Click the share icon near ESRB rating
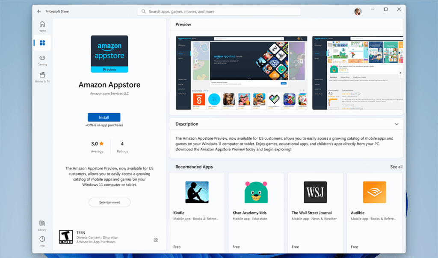 tap(156, 240)
